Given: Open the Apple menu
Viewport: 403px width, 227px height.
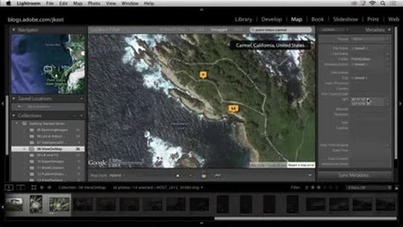Looking at the screenshot, I should pos(8,3).
